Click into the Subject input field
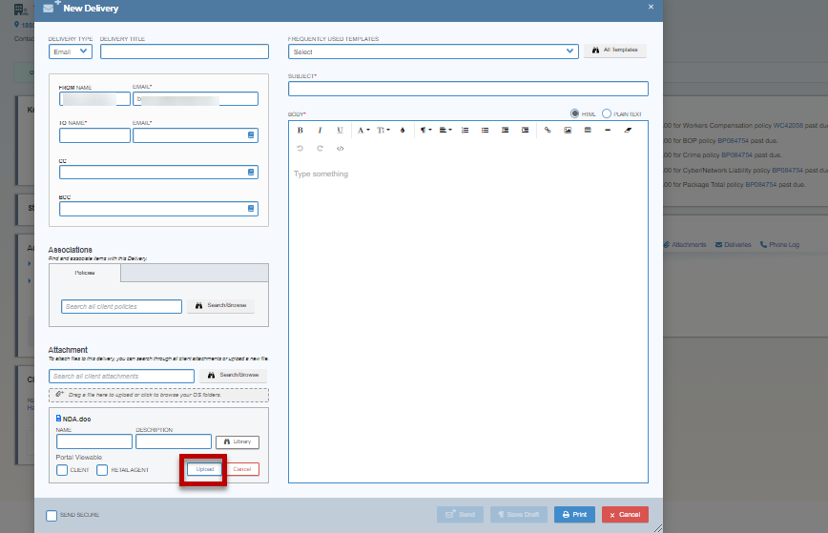The width and height of the screenshot is (828, 533). pos(467,89)
